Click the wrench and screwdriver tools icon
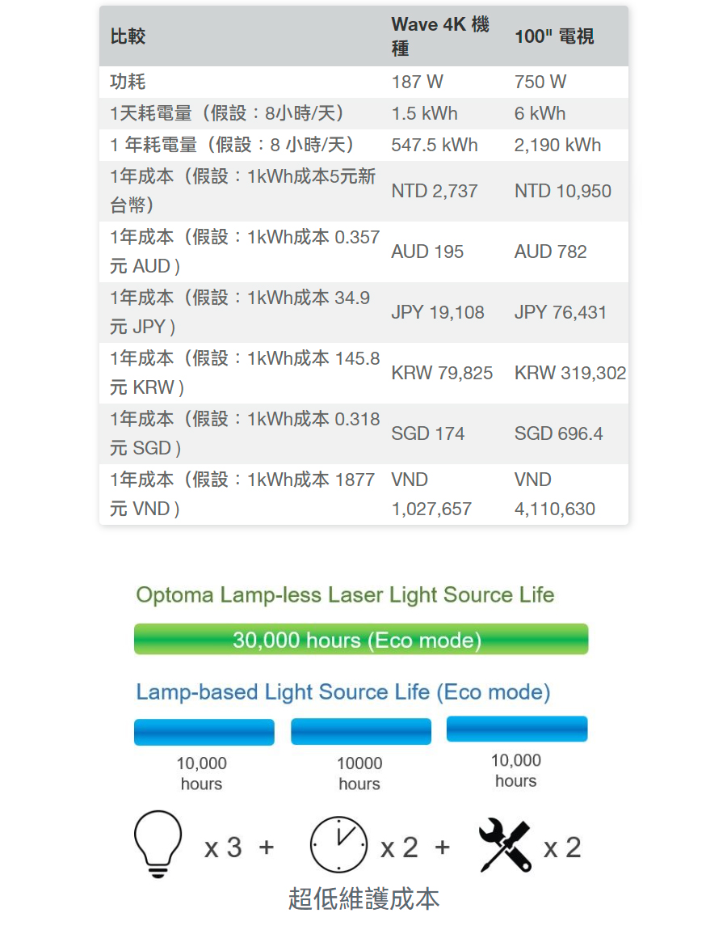This screenshot has width=727, height=930. coord(505,845)
